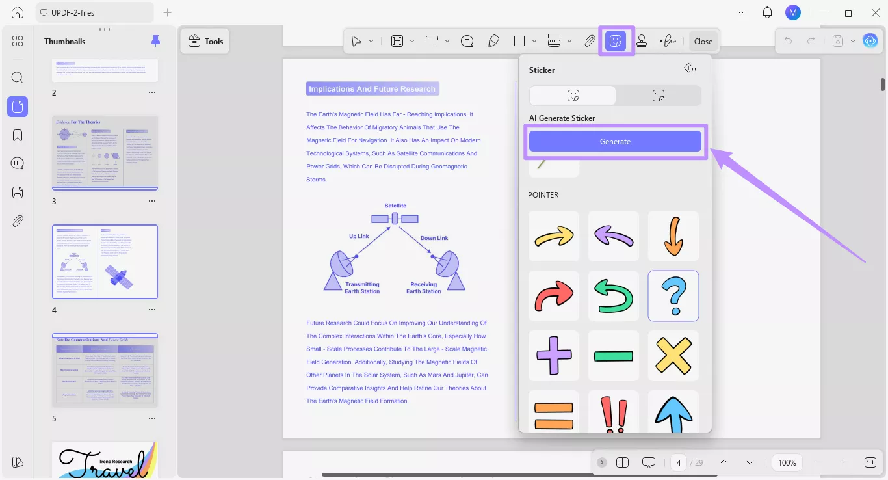Go to the UPDF home screen

point(18,12)
